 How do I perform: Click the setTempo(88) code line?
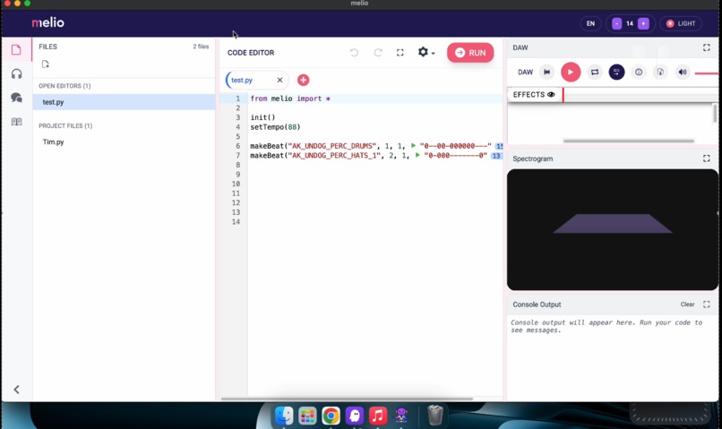pos(275,127)
